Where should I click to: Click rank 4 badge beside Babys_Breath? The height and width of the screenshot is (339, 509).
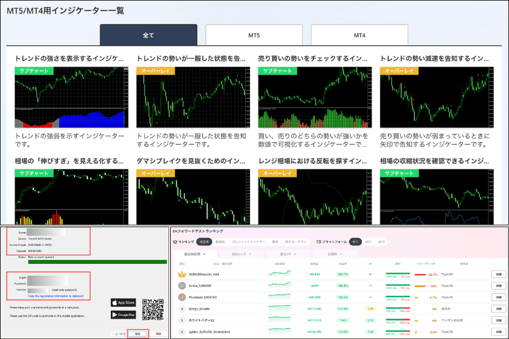[182, 309]
